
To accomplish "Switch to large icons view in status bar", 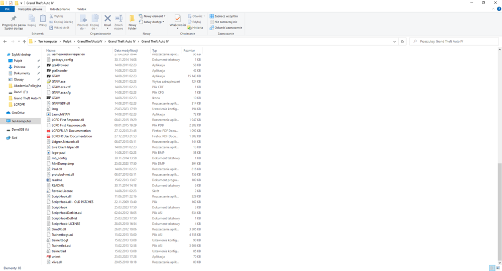I will (x=498, y=268).
